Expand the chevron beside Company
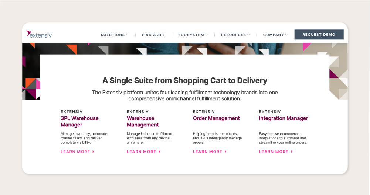Viewport: 370px width, 195px height. click(286, 35)
